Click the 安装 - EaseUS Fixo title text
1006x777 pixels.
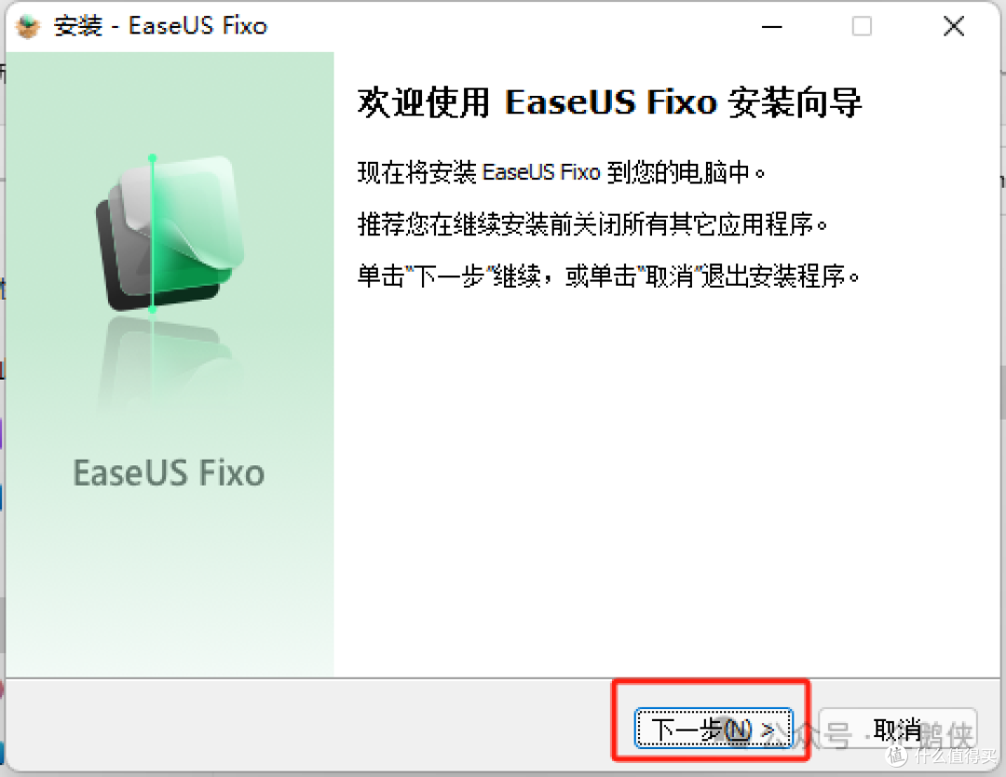click(x=160, y=26)
